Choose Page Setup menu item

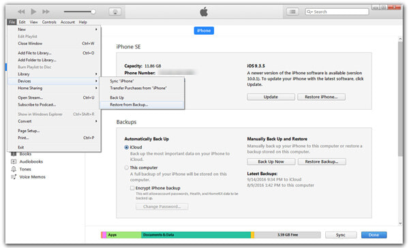click(55, 131)
